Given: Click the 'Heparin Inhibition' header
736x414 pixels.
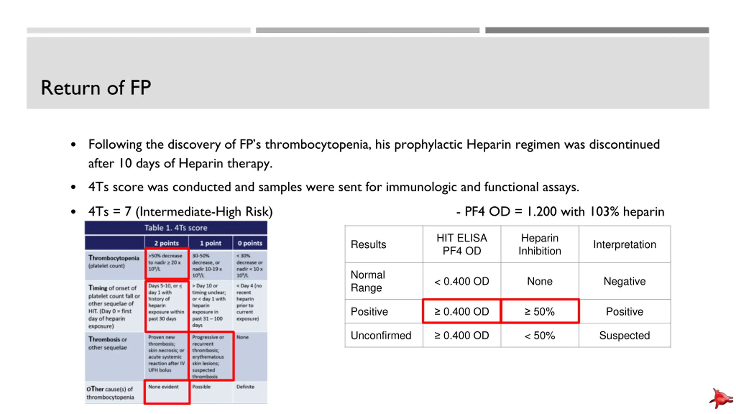Looking at the screenshot, I should (x=540, y=244).
